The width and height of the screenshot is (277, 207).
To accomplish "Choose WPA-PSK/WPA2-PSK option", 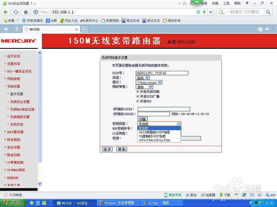I will pyautogui.click(x=159, y=140).
